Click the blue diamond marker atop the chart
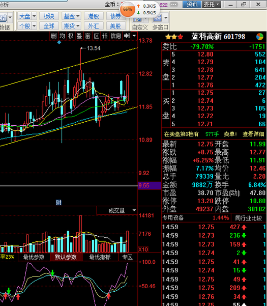Screen dimensions: 267x306 point(59,42)
